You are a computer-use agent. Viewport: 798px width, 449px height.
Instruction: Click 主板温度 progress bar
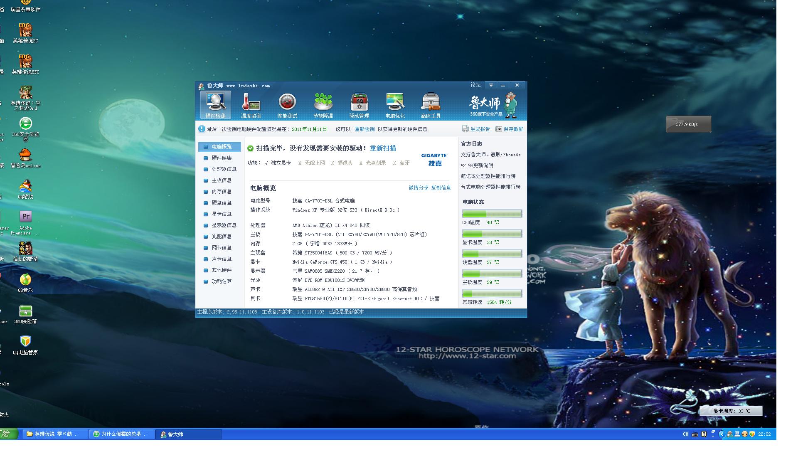click(492, 274)
